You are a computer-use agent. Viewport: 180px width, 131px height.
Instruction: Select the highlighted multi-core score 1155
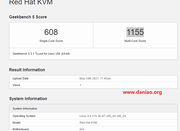(135, 32)
